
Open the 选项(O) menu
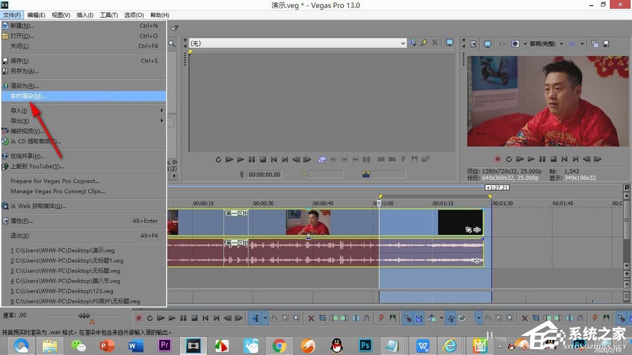(x=134, y=15)
